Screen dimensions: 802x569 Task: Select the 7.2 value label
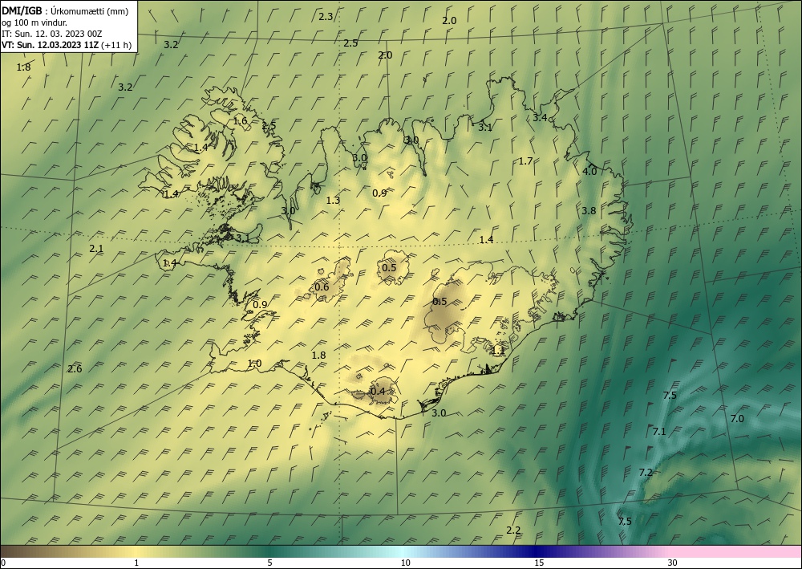(646, 472)
